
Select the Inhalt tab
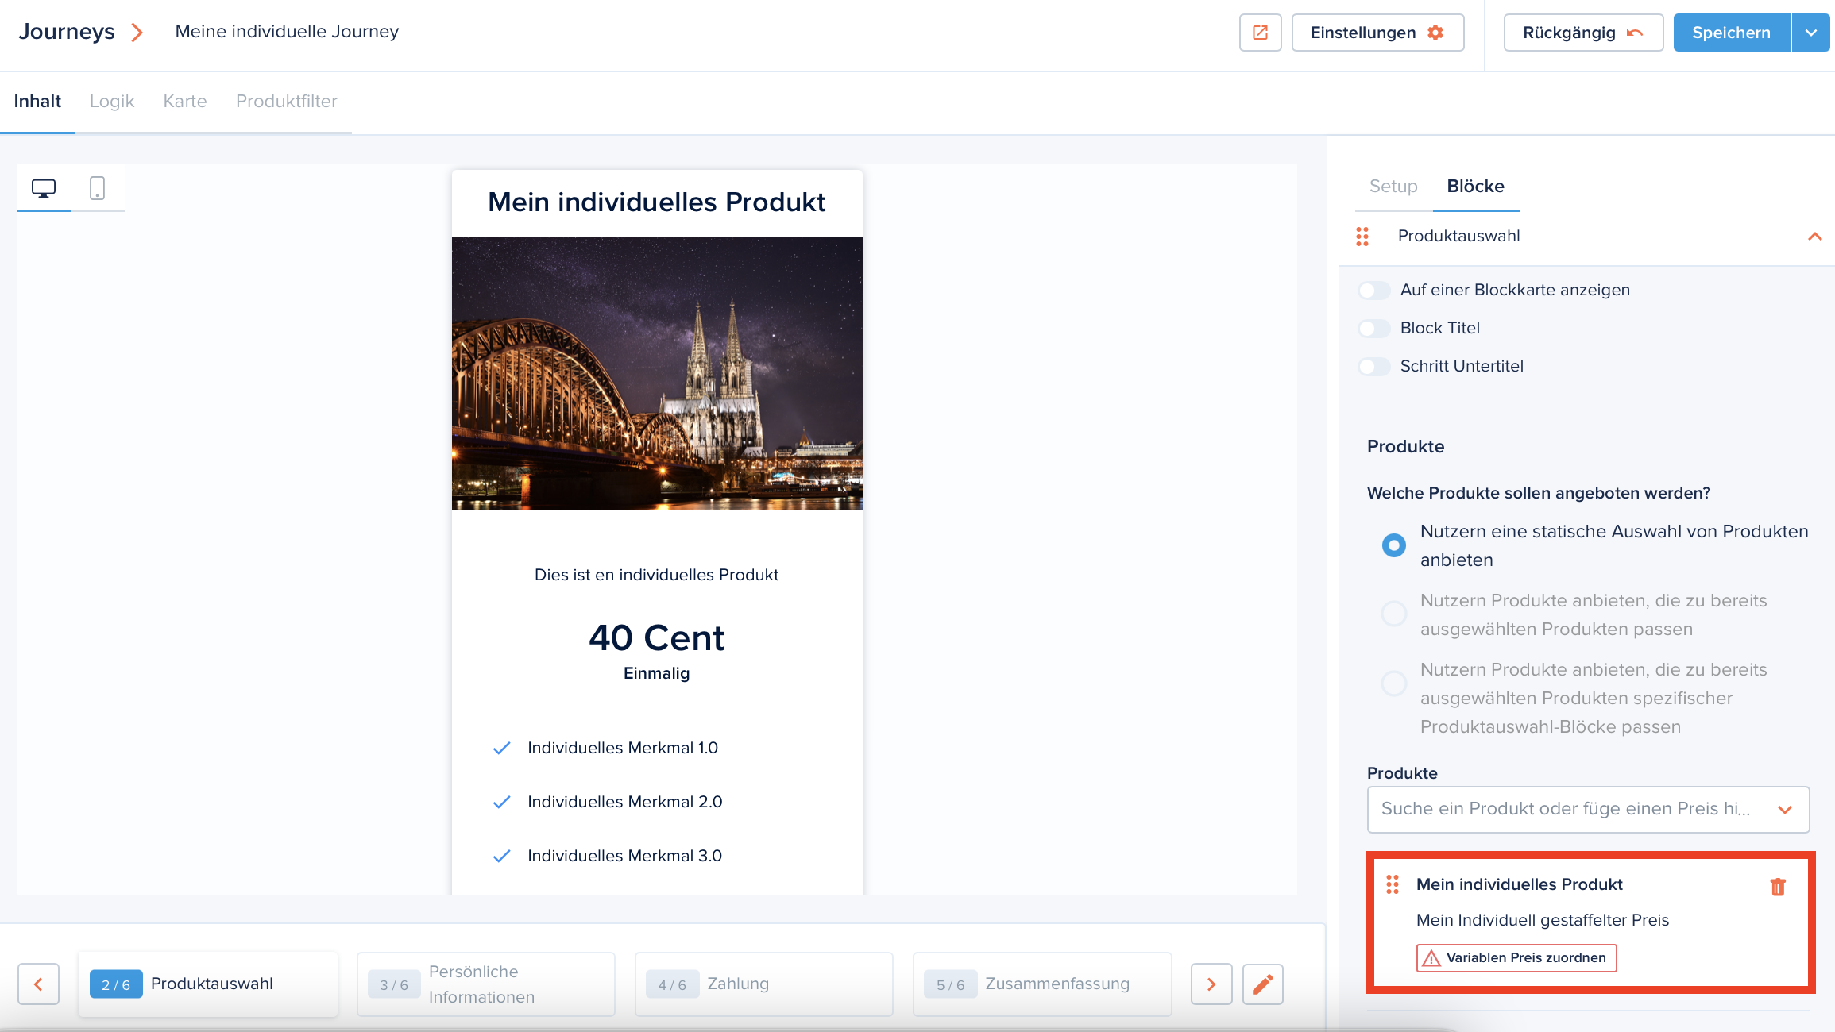[37, 102]
